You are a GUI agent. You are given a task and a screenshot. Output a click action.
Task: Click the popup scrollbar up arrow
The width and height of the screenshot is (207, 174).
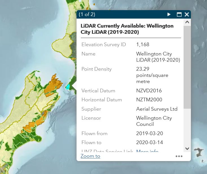click(x=187, y=22)
